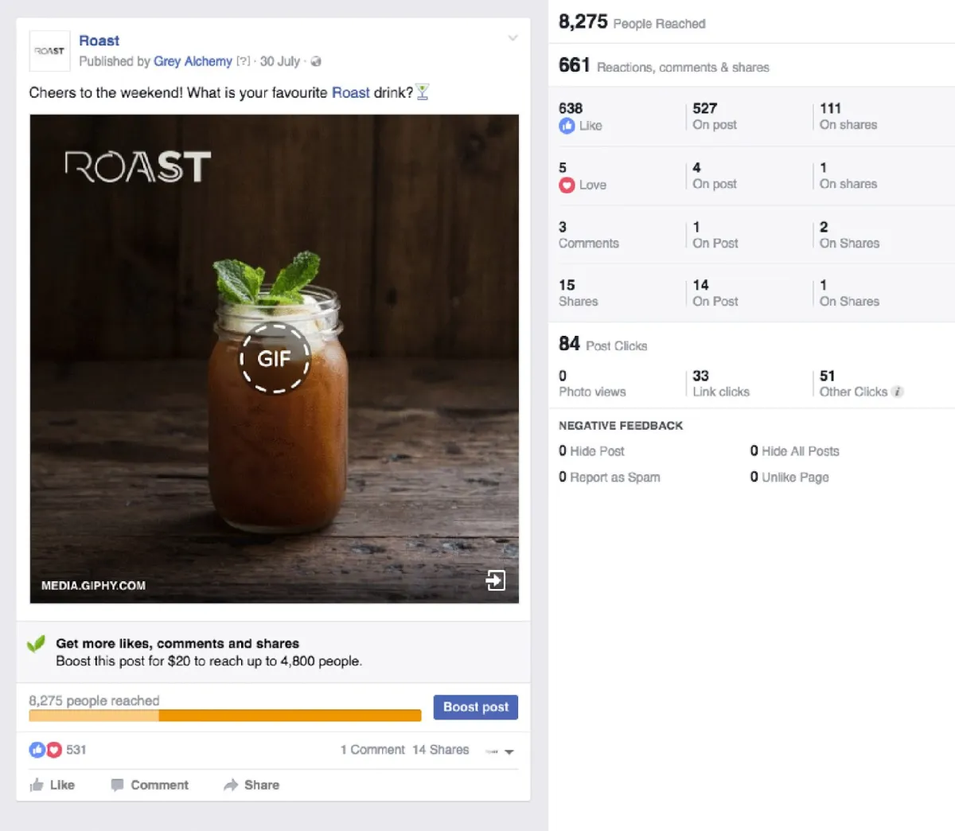Screen dimensions: 955x831
Task: Click the blue Like reaction icon beside 531
Action: [37, 750]
